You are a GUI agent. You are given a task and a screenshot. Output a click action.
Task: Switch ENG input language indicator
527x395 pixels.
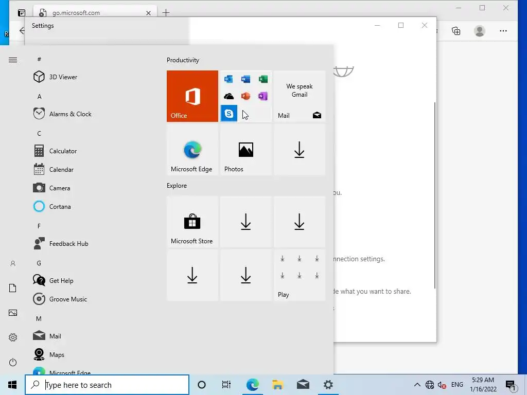point(457,385)
